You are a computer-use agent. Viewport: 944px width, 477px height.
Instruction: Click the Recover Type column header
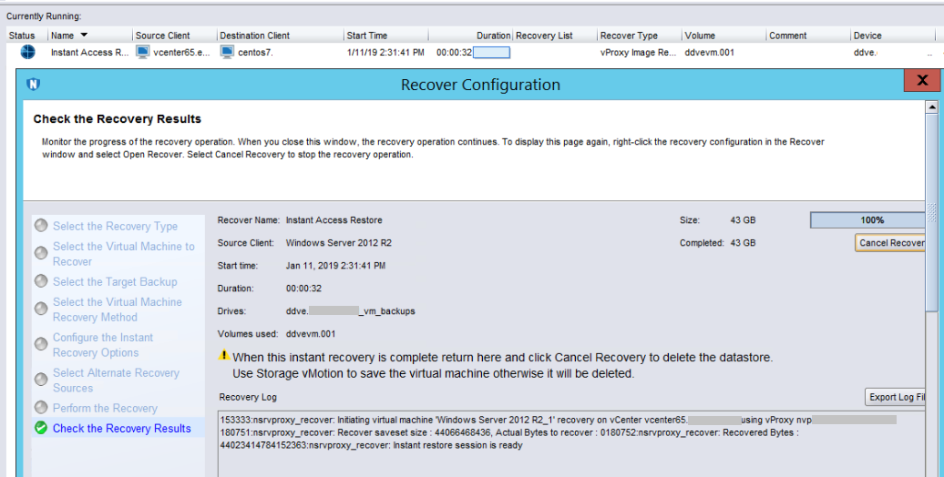[629, 36]
